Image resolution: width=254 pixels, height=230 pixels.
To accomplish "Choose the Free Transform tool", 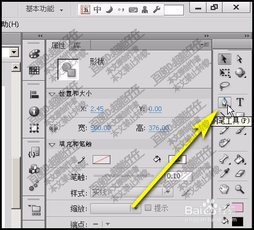I will pyautogui.click(x=225, y=73).
